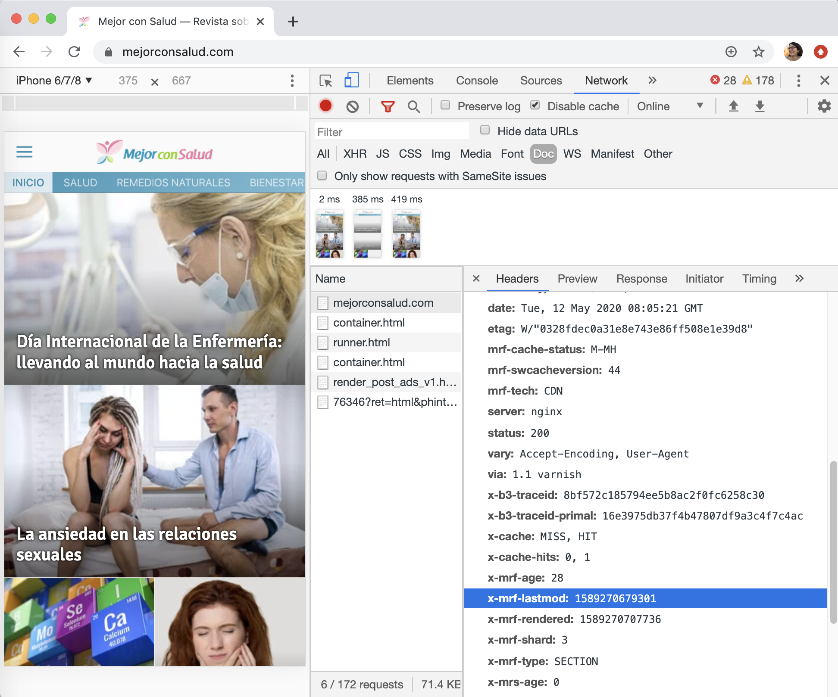Enable the Disable cache checkbox

pyautogui.click(x=536, y=105)
